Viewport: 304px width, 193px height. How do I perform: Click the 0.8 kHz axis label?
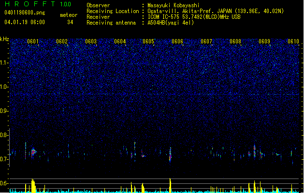pyautogui.click(x=4, y=135)
